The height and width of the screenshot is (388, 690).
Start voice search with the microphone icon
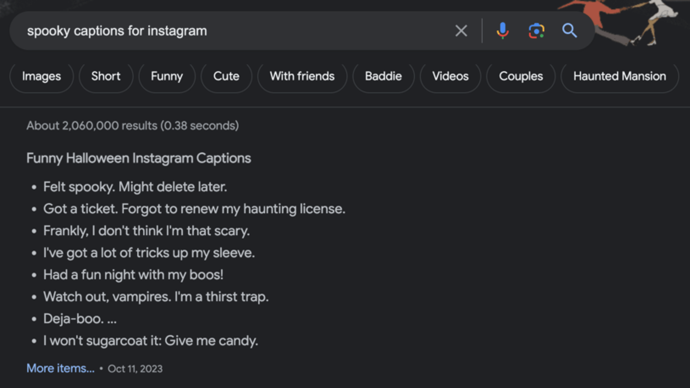point(502,30)
